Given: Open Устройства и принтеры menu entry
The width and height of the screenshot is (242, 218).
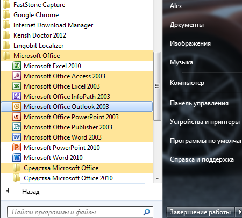Looking at the screenshot, I should pyautogui.click(x=205, y=122).
